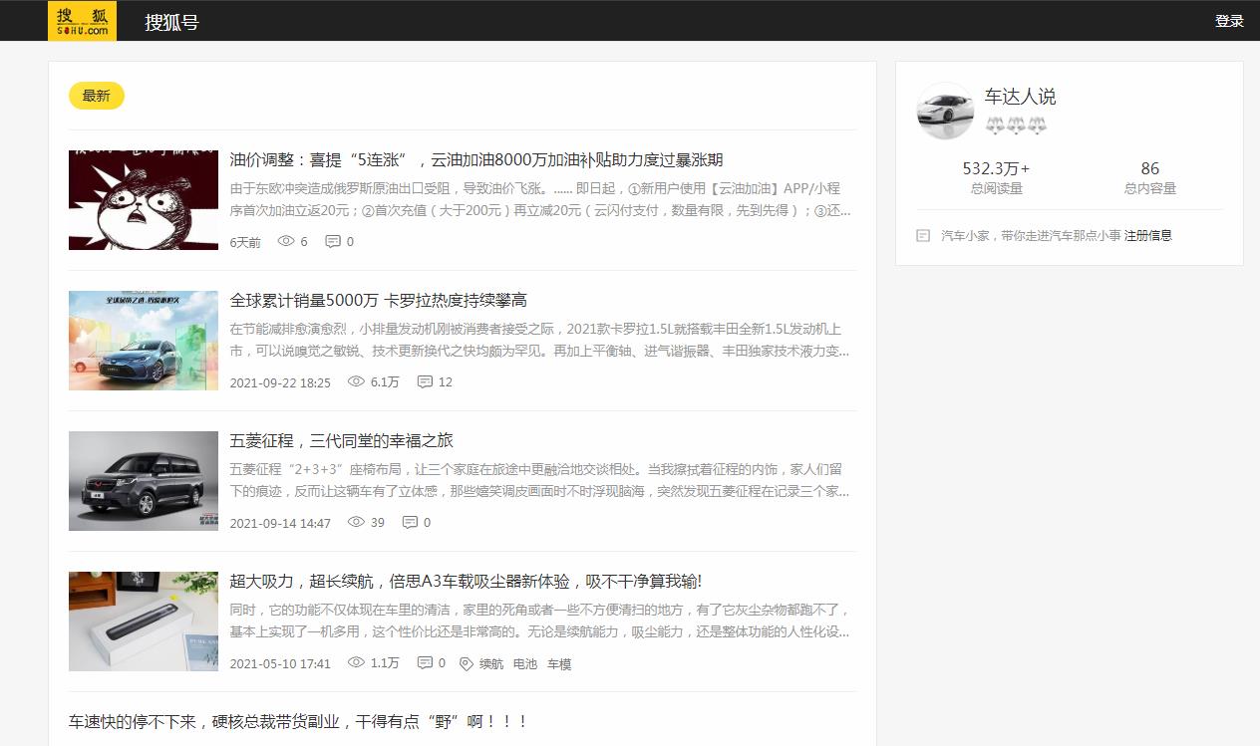Screen dimensions: 1260x746
Task: Open the 卡罗拉 article thumbnail
Action: pyautogui.click(x=144, y=341)
